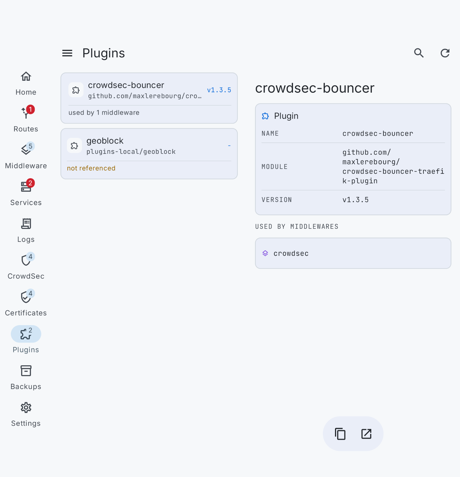Viewport: 460px width, 477px height.
Task: Open the crowdsec middleware entry
Action: click(353, 253)
